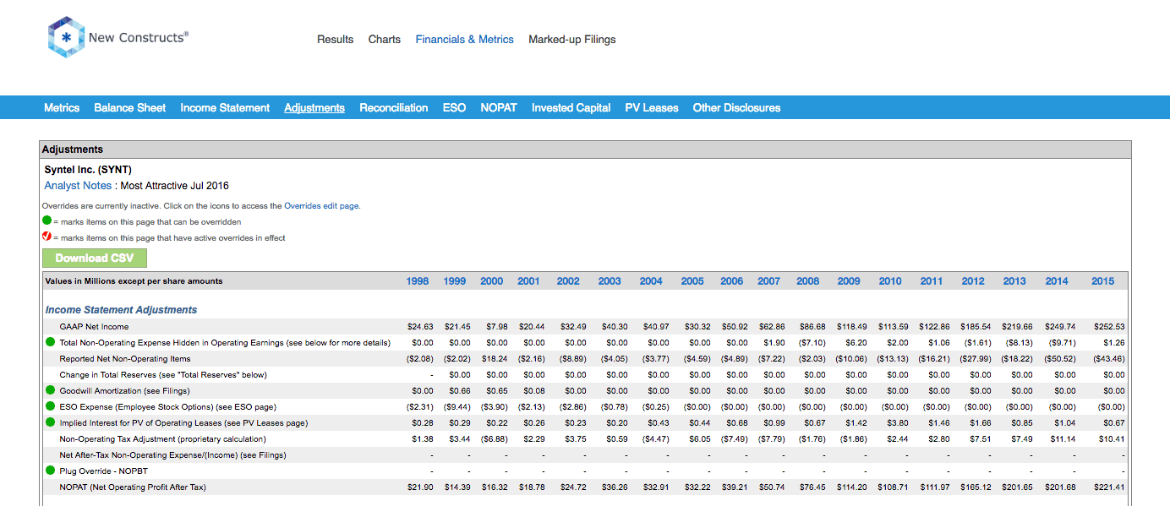Screen dimensions: 1170x506
Task: Select the 1999 year column header
Action: pyautogui.click(x=455, y=281)
